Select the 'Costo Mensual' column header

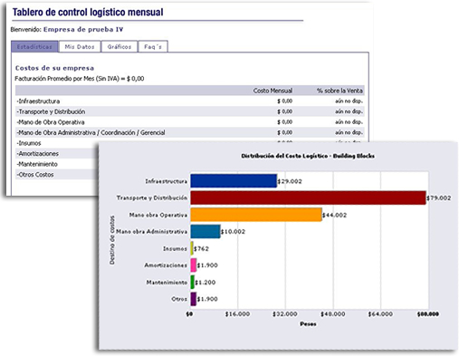point(273,91)
